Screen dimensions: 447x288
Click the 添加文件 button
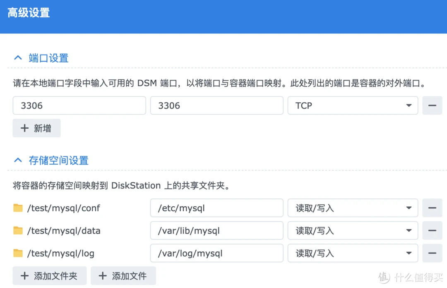(x=123, y=276)
